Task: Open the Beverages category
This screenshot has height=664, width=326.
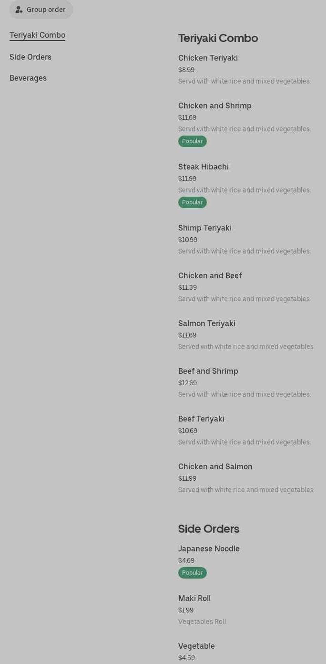Action: (28, 78)
